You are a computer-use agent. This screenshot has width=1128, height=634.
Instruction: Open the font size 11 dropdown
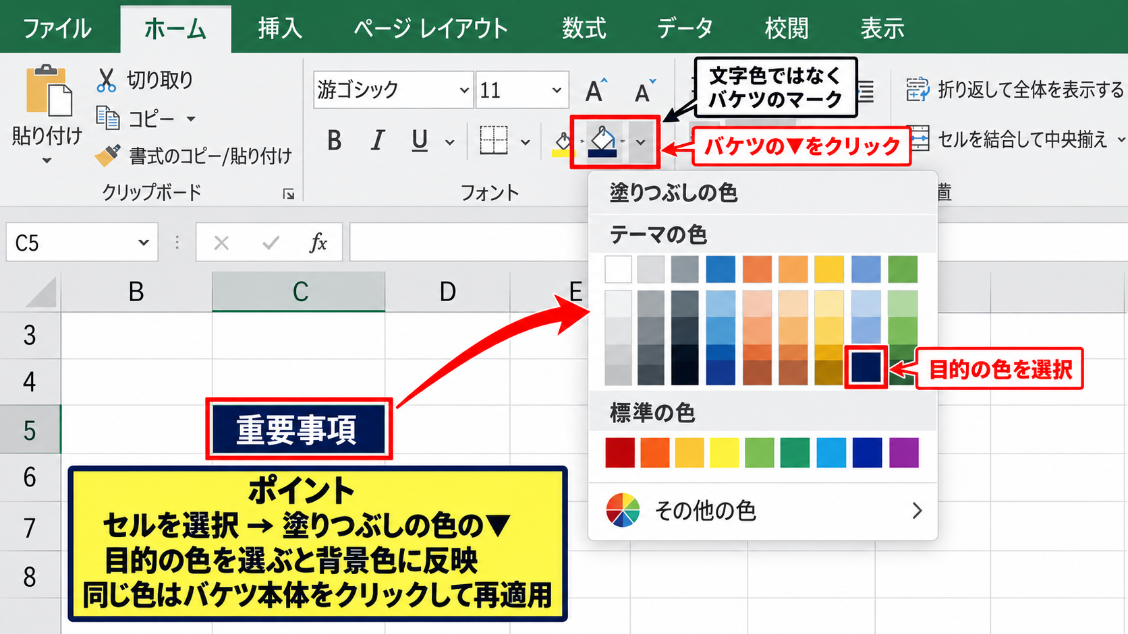click(557, 90)
